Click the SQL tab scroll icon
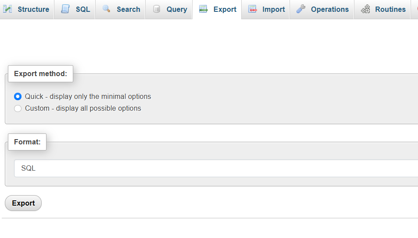Viewport: 418px width, 238px height. pos(65,9)
